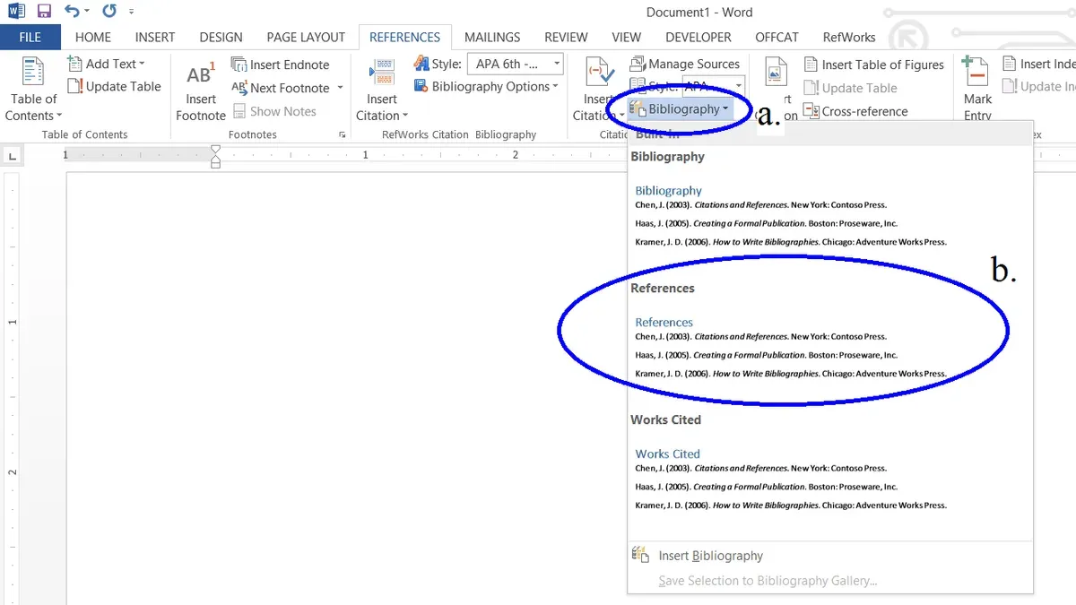Click Insert Endnote
Viewport: 1076px width, 605px height.
pos(281,65)
